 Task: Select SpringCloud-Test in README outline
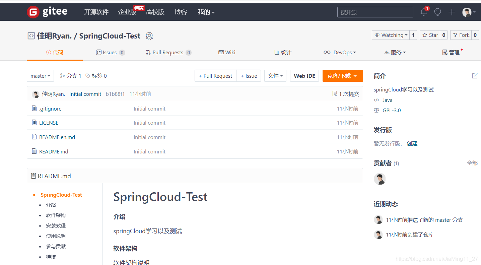[x=61, y=195]
